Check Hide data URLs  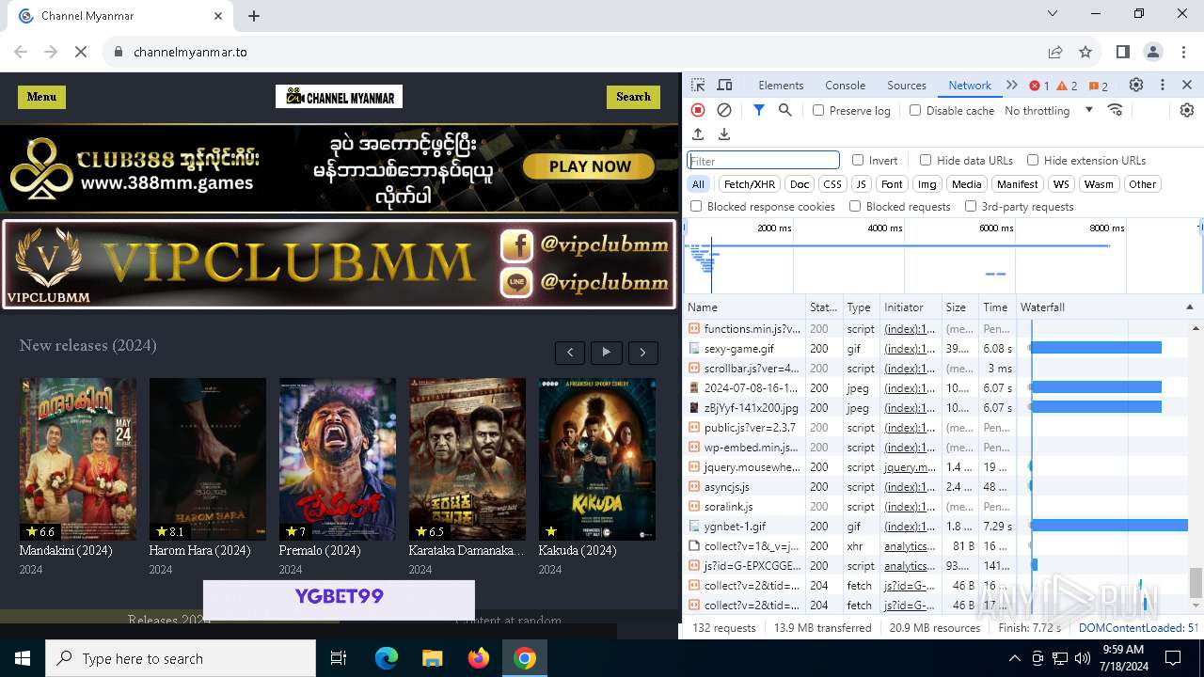point(926,160)
